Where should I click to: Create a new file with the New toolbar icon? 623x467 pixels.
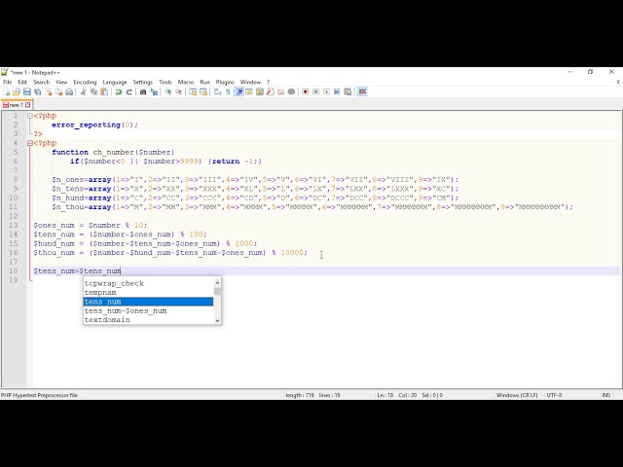(x=7, y=91)
